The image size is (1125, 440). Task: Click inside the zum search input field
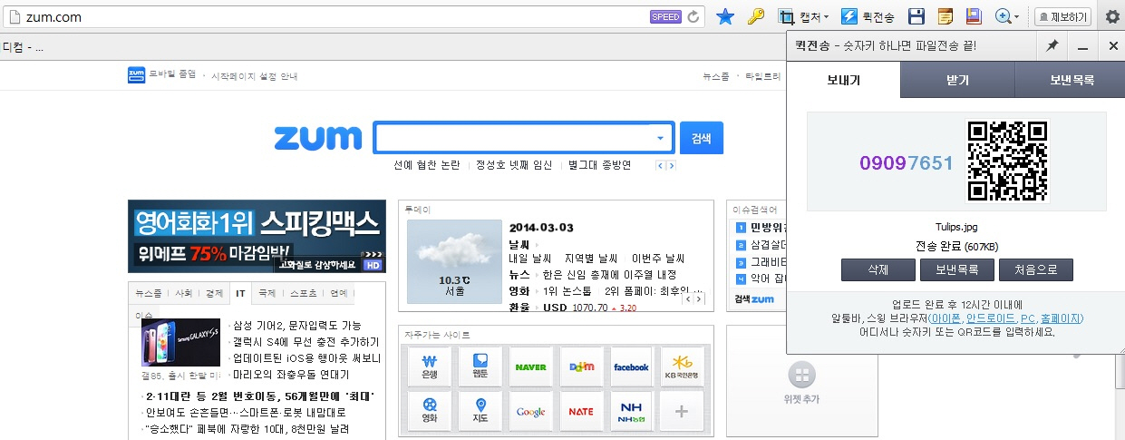[512, 138]
